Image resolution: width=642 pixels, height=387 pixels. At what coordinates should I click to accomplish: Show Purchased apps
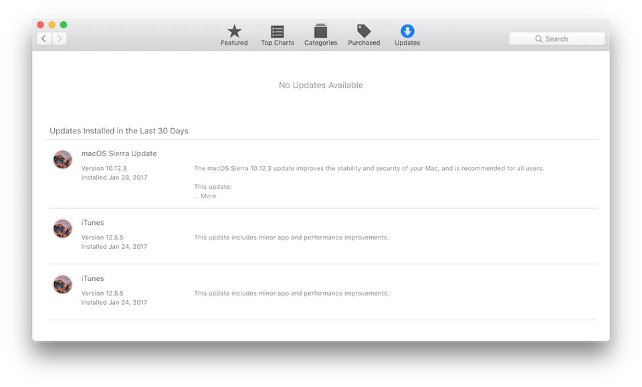click(x=364, y=35)
